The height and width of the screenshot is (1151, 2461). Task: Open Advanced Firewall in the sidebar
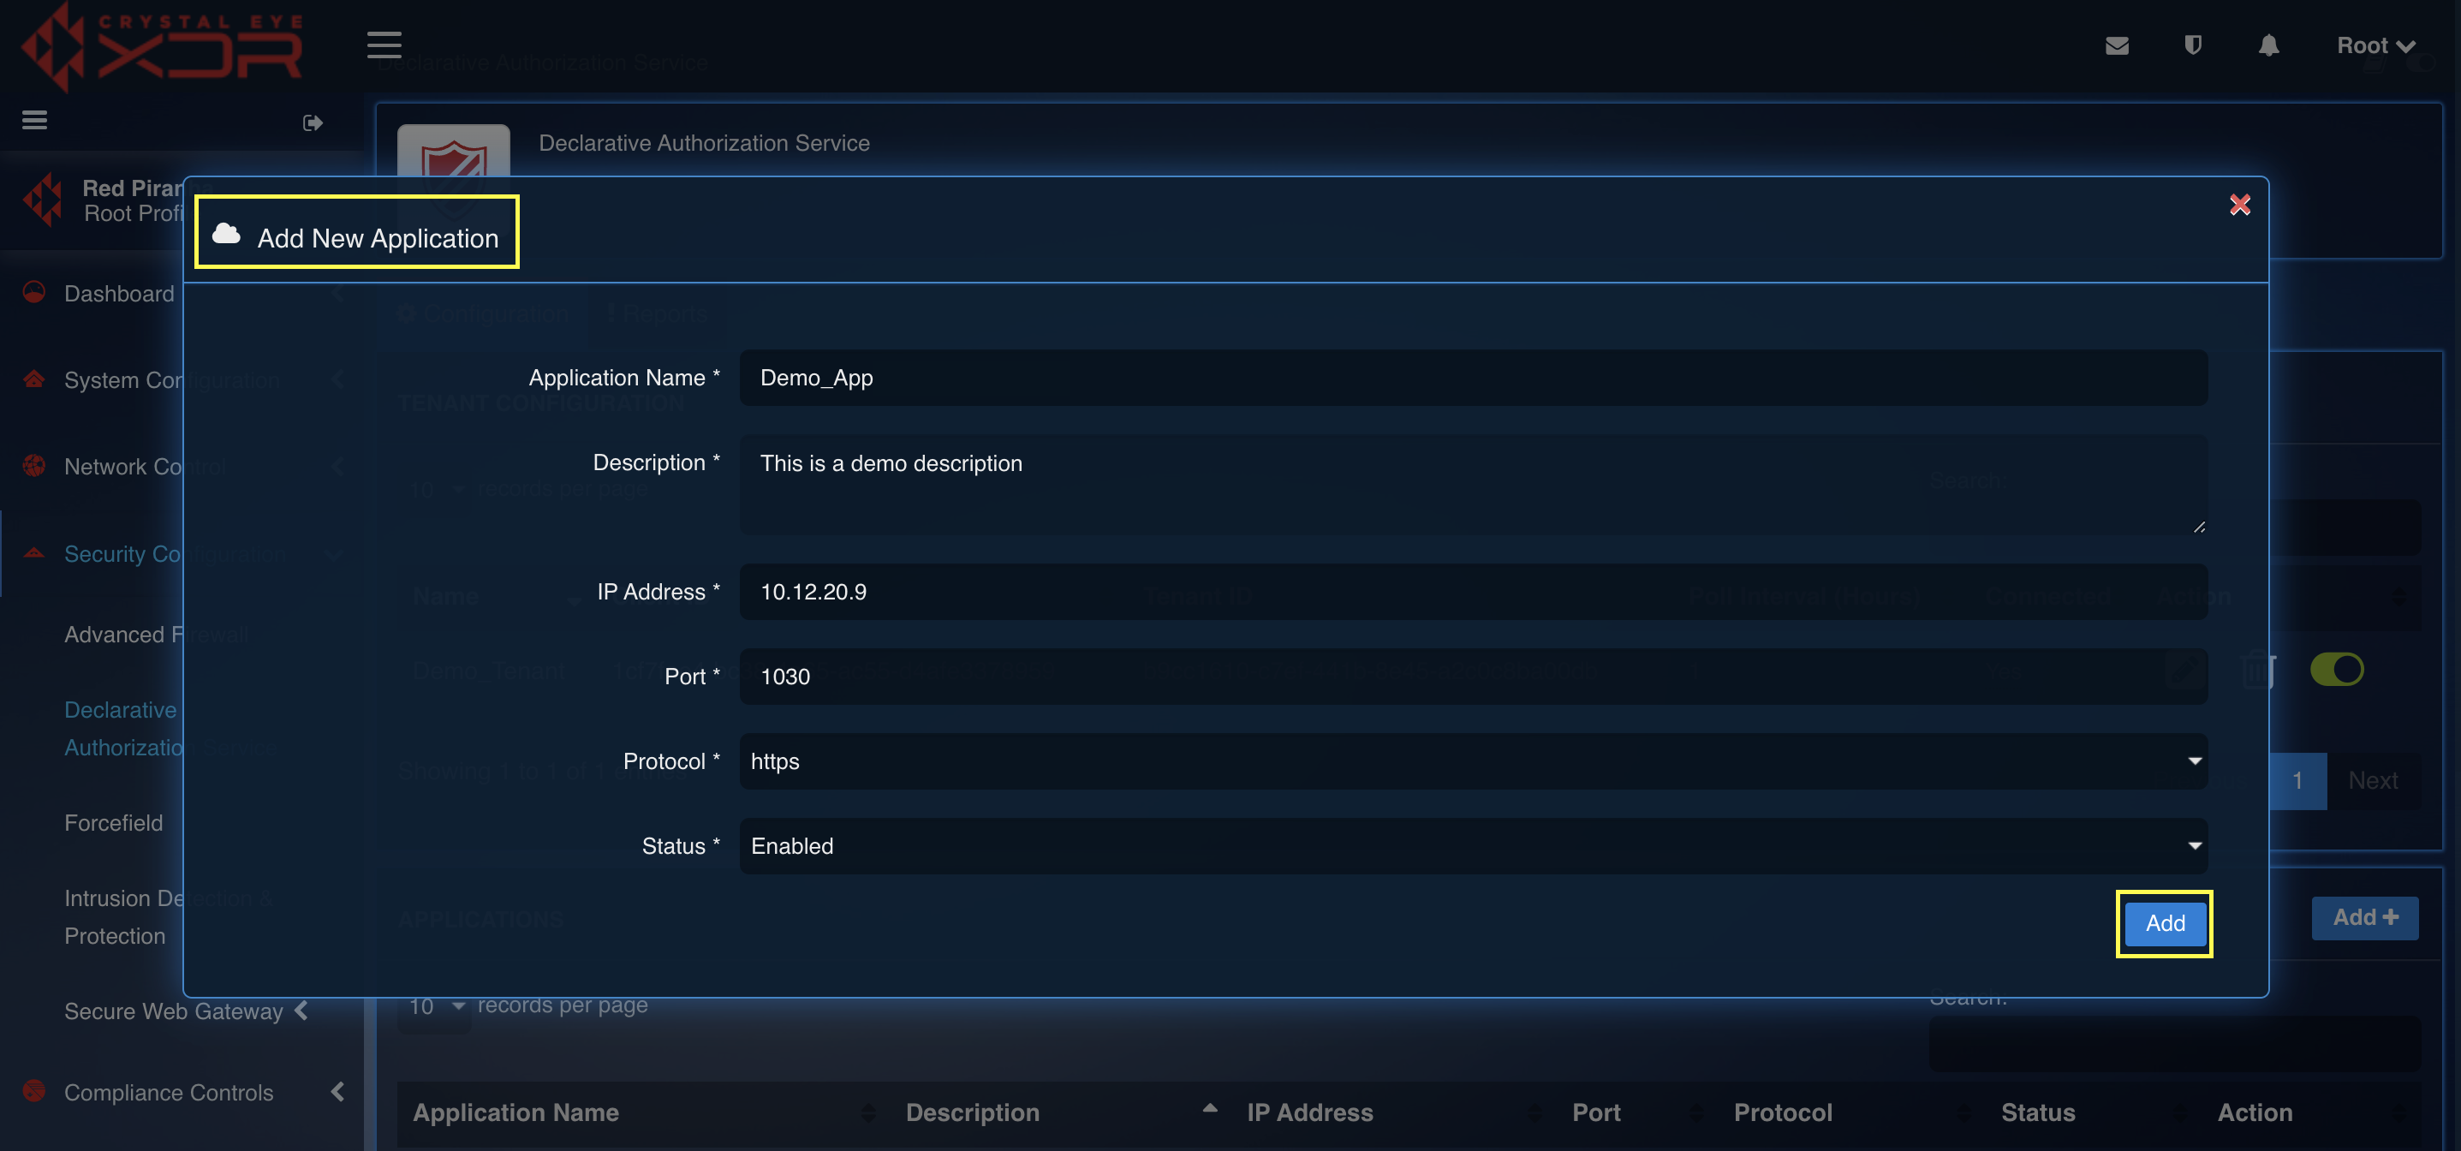[156, 635]
